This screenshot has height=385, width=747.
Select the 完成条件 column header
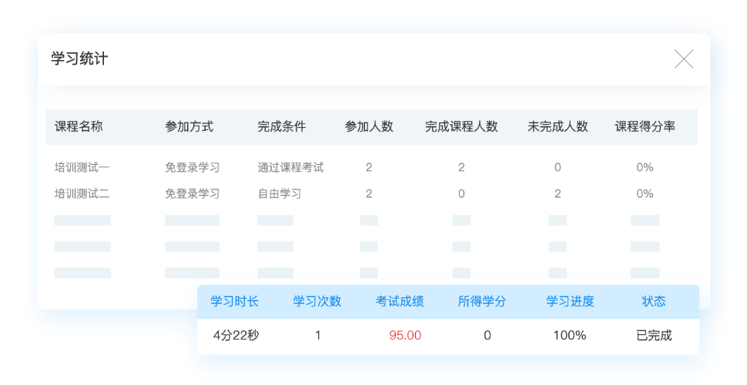281,127
